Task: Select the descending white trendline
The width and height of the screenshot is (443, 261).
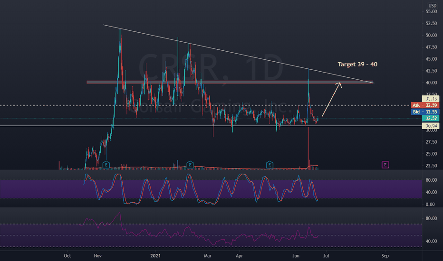Action: click(239, 54)
